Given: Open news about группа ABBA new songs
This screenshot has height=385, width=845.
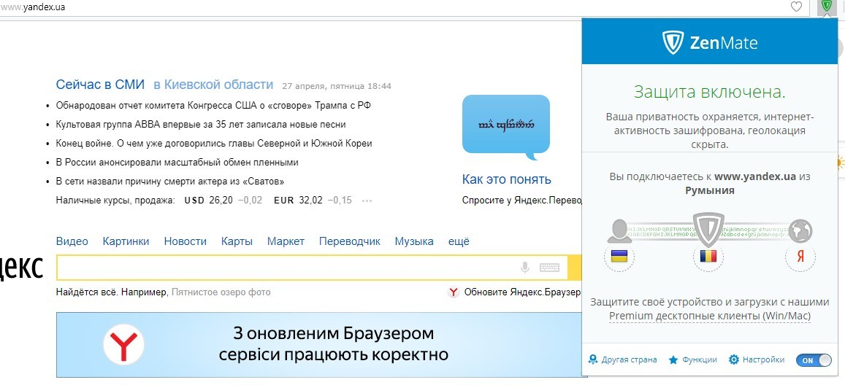Looking at the screenshot, I should coord(201,124).
